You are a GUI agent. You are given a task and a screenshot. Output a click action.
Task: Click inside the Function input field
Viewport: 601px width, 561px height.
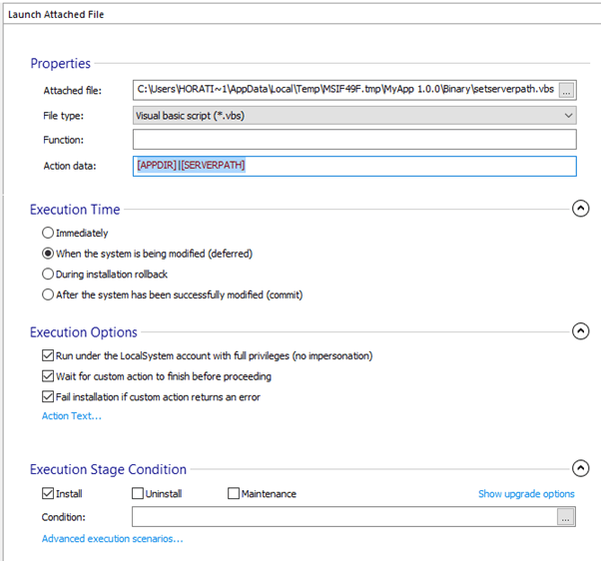(354, 140)
